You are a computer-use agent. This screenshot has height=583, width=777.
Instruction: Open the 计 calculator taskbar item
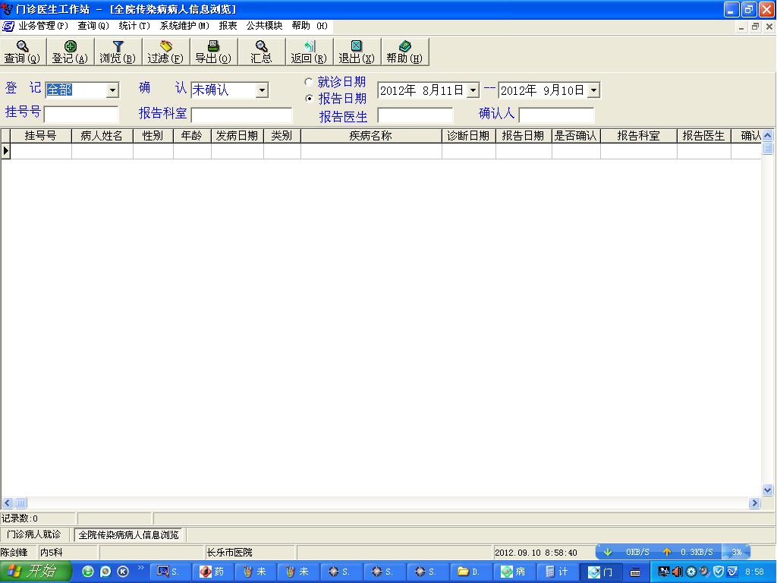tap(556, 572)
